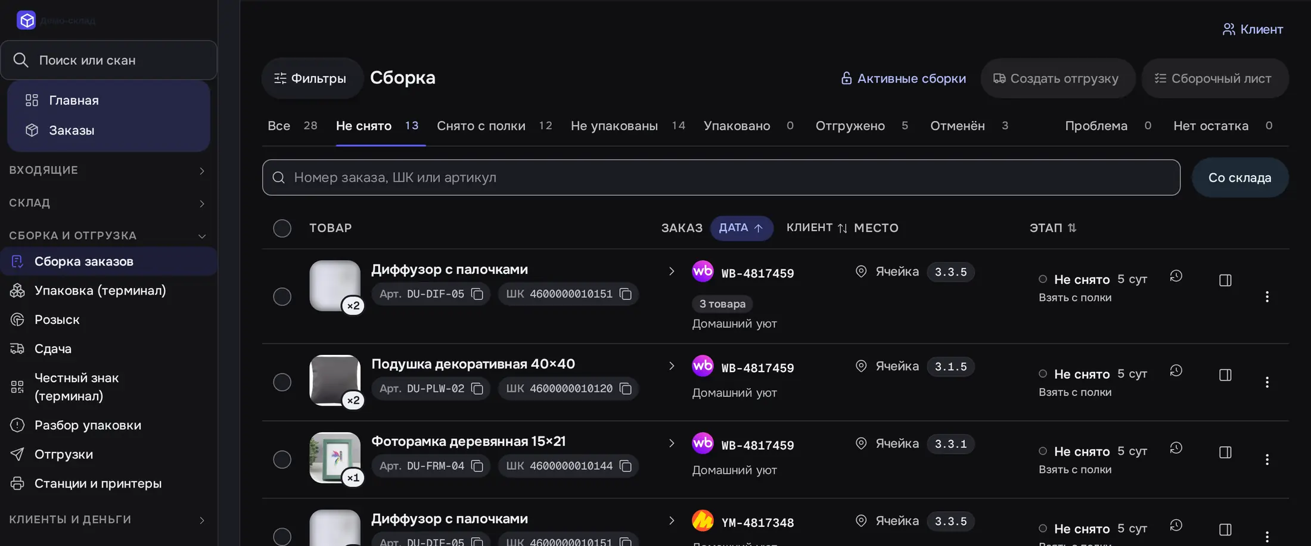Collapse the СБОРКА И ОТГРУЗКА section

[108, 236]
